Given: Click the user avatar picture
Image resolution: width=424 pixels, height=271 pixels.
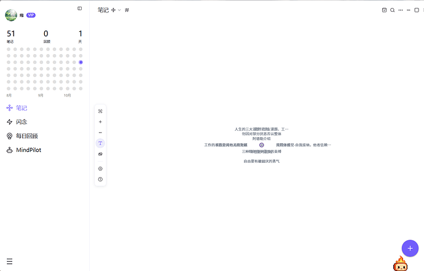Looking at the screenshot, I should point(11,15).
